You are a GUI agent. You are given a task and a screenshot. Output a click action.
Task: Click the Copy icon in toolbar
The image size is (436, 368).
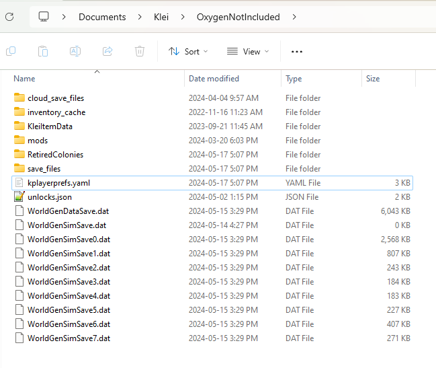pyautogui.click(x=11, y=51)
